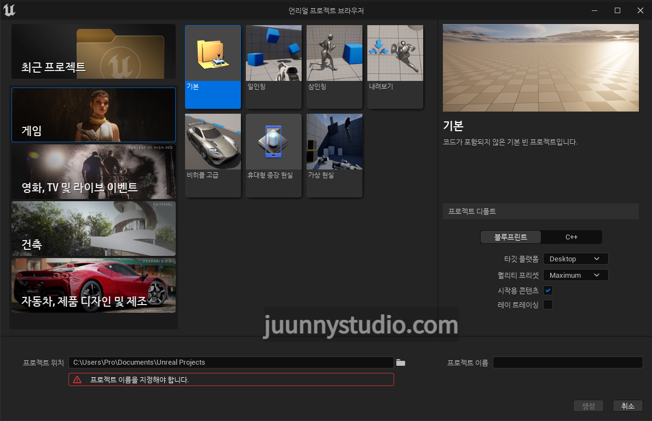Select the 기본 blank project template
This screenshot has height=421, width=652.
(x=213, y=67)
